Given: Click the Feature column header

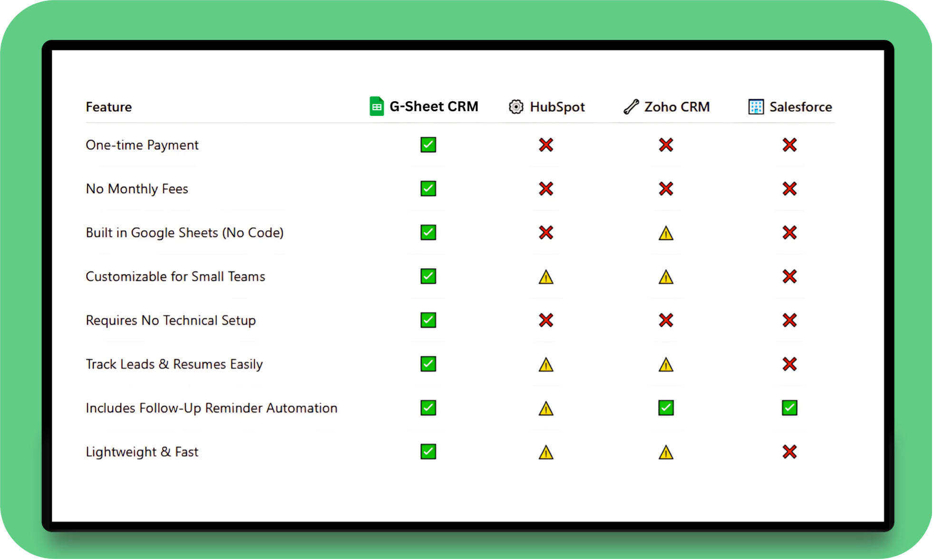Looking at the screenshot, I should point(109,107).
